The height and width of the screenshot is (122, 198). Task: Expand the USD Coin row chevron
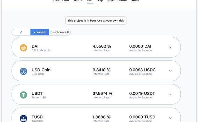(170, 71)
